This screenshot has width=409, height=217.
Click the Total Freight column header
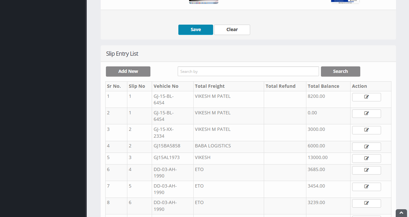210,86
